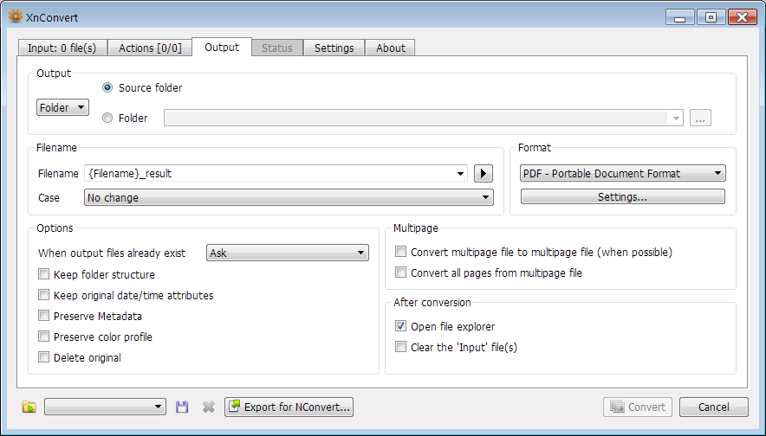Open the preset selection dropdown at bottom
The image size is (766, 436).
pos(105,407)
